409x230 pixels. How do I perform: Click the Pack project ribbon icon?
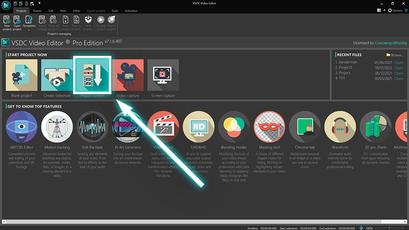88,20
